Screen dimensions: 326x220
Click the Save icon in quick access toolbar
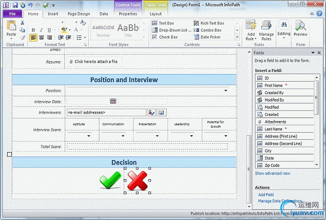click(15, 5)
